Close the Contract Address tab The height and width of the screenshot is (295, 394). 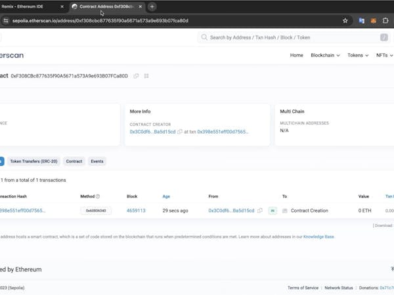pyautogui.click(x=141, y=7)
